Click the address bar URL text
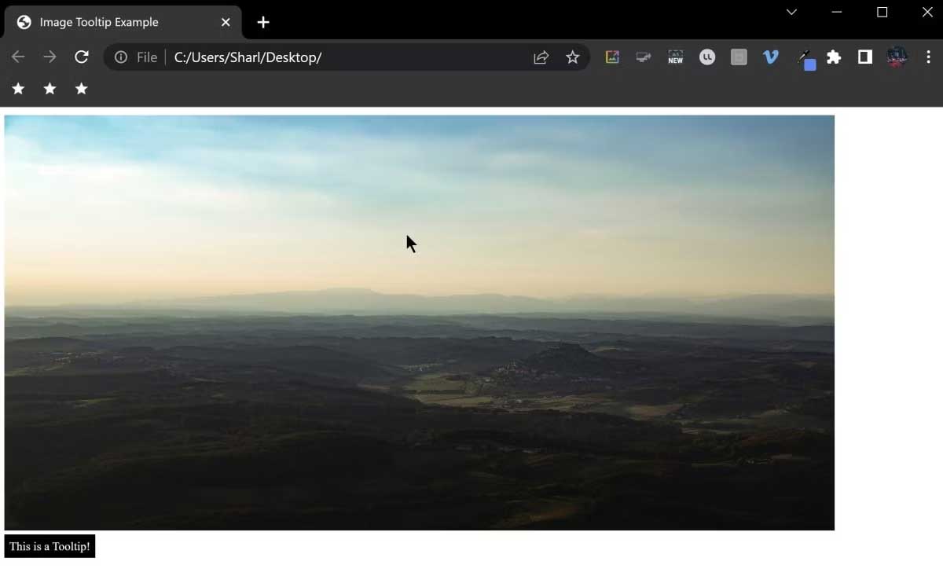943x576 pixels. pyautogui.click(x=248, y=57)
